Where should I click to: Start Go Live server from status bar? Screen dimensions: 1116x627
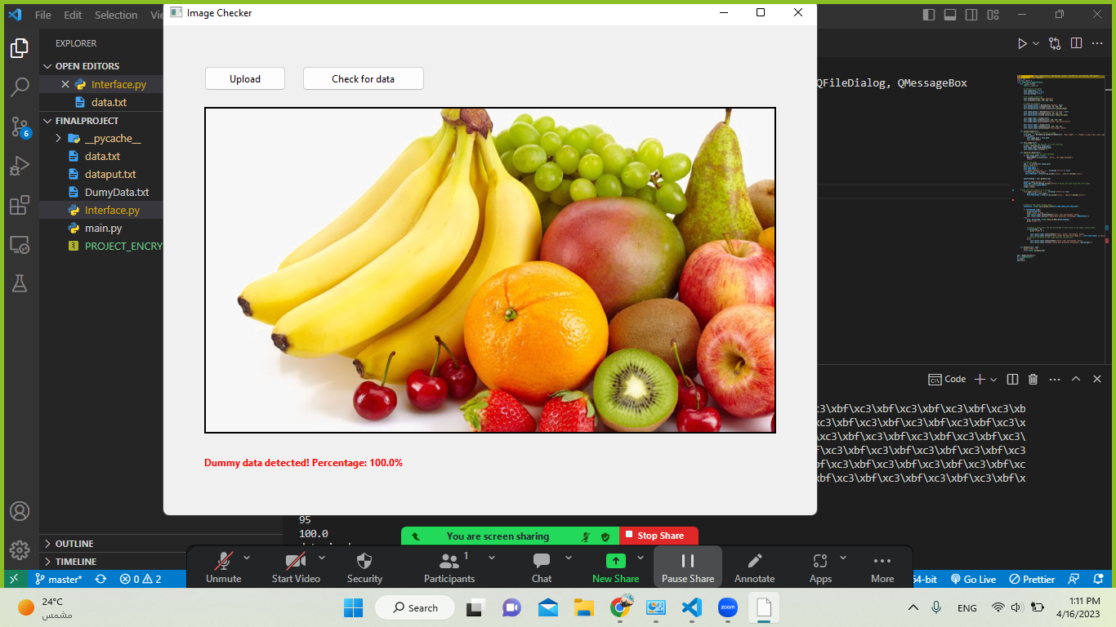point(973,579)
